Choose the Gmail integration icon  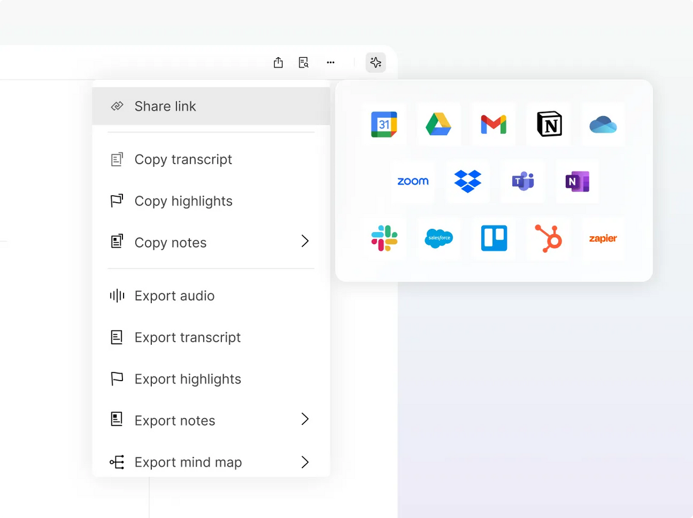493,124
